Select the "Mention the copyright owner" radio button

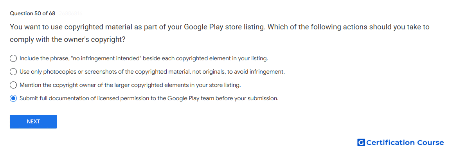[x=13, y=85]
